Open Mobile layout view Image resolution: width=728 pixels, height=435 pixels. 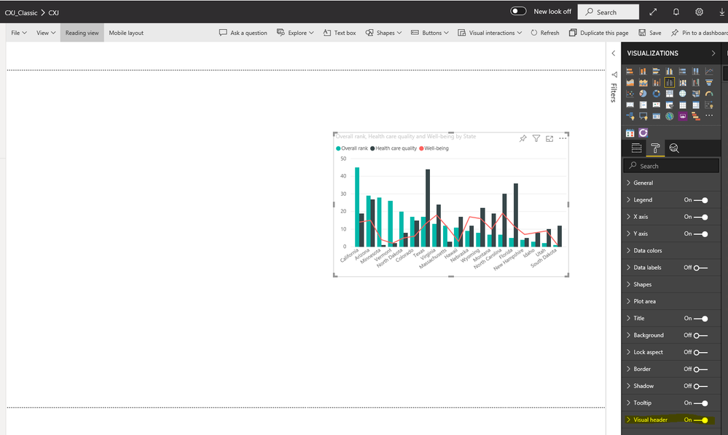point(126,33)
